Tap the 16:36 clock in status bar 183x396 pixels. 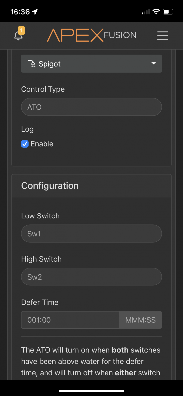(x=20, y=12)
